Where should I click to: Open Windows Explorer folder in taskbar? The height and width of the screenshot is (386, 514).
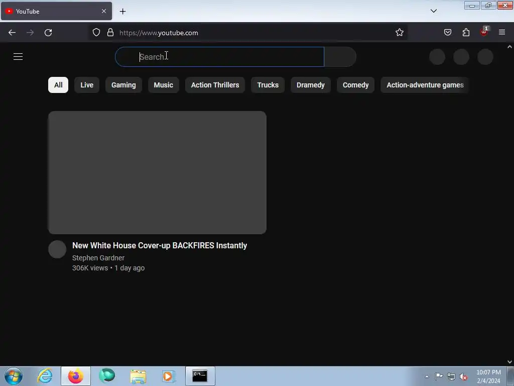(138, 376)
